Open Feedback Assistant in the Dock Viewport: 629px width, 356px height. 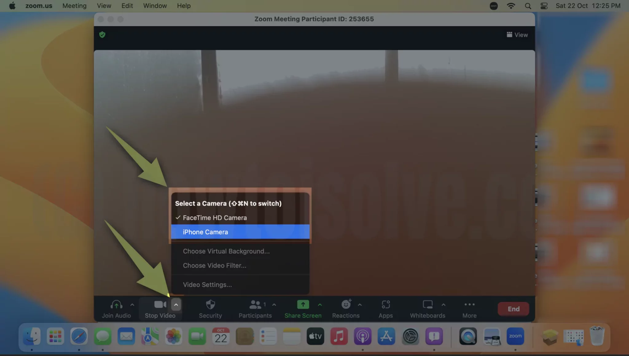pos(434,336)
